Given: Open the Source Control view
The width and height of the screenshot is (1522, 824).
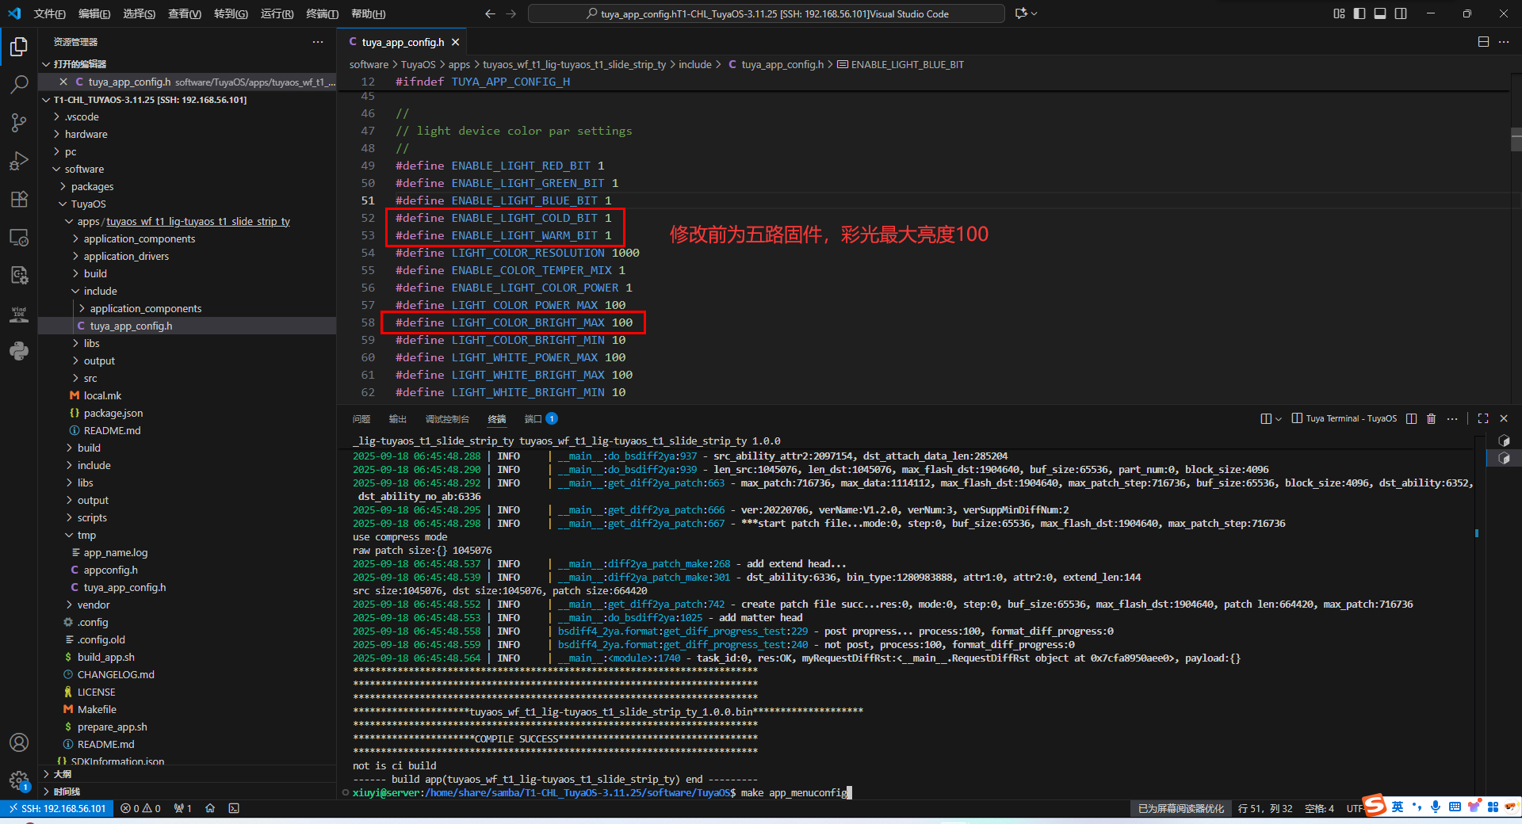Looking at the screenshot, I should coord(19,122).
